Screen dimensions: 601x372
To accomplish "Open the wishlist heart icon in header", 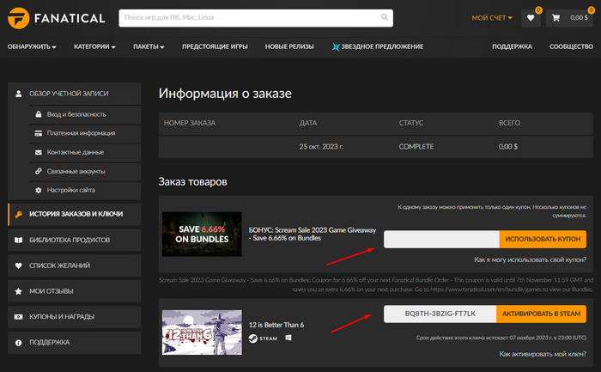I will pyautogui.click(x=531, y=17).
